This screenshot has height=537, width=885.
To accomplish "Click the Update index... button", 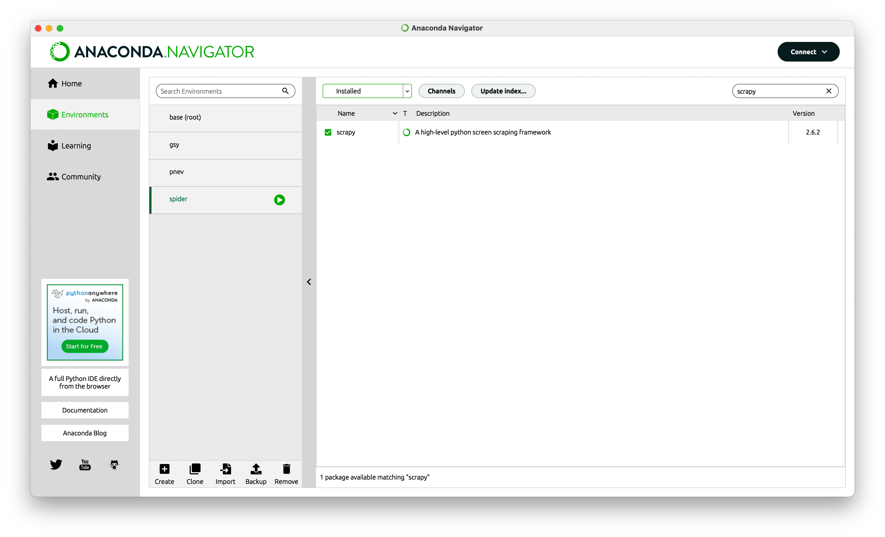I will coord(503,91).
